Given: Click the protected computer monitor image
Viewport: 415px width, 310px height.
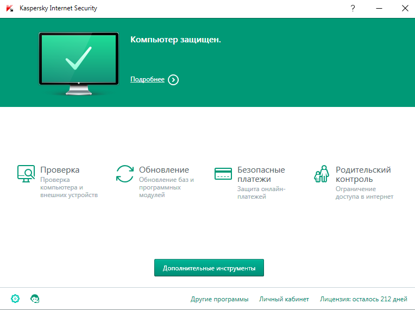Looking at the screenshot, I should (79, 64).
